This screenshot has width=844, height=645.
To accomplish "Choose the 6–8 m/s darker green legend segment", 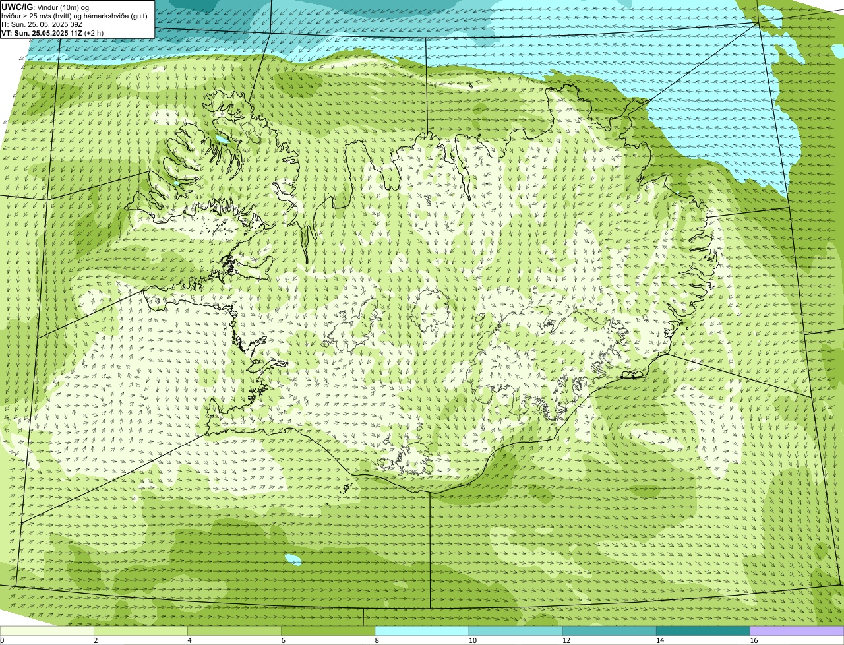I will (x=329, y=630).
